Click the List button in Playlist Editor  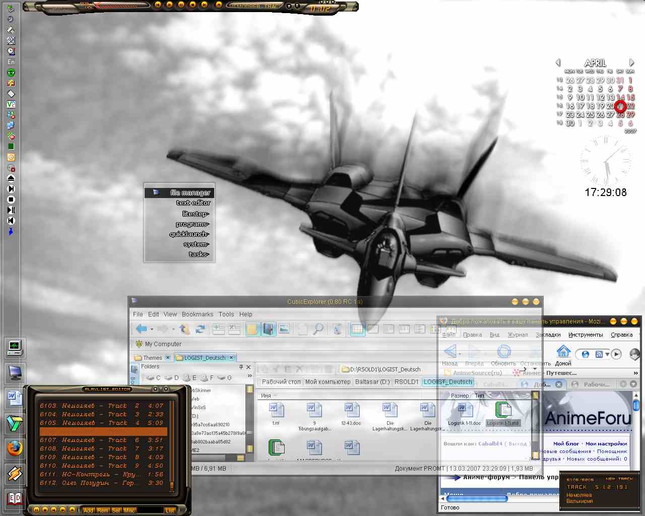(x=170, y=510)
